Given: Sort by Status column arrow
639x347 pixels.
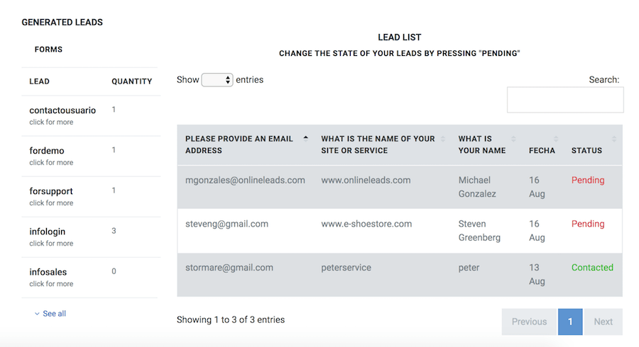Looking at the screenshot, I should point(613,139).
